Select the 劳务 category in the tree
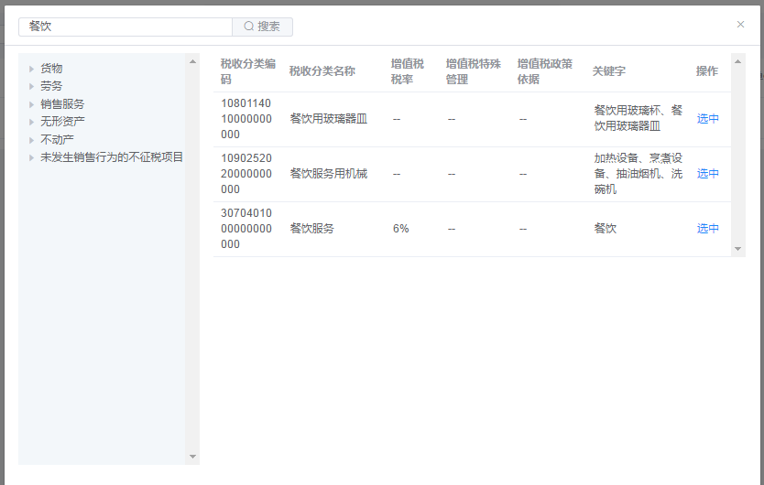This screenshot has width=764, height=485. click(51, 86)
